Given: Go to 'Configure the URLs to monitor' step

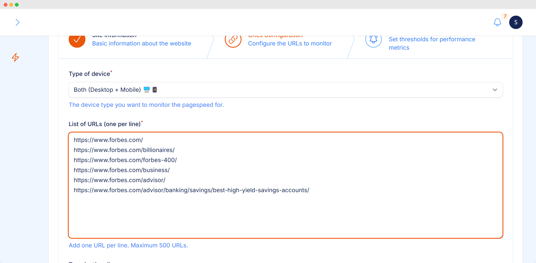Looking at the screenshot, I should pos(290,44).
